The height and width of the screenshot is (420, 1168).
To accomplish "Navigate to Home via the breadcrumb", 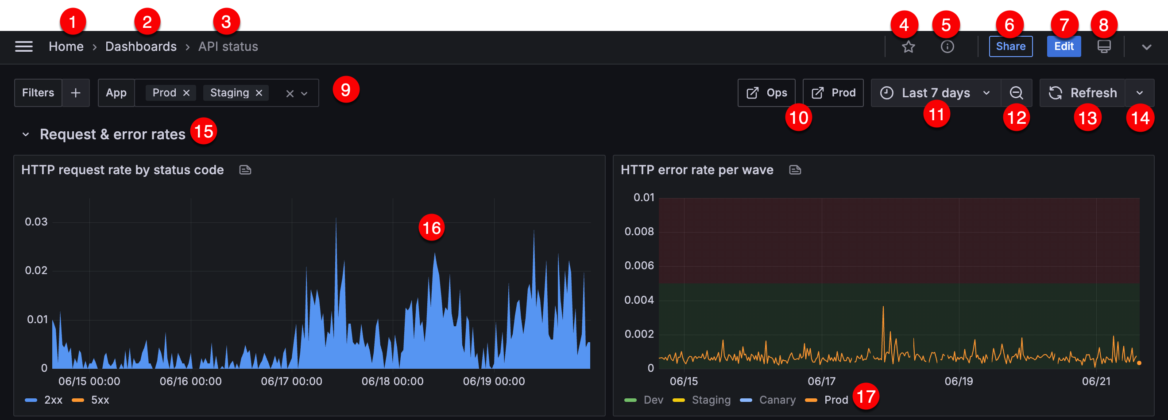I will [x=66, y=46].
